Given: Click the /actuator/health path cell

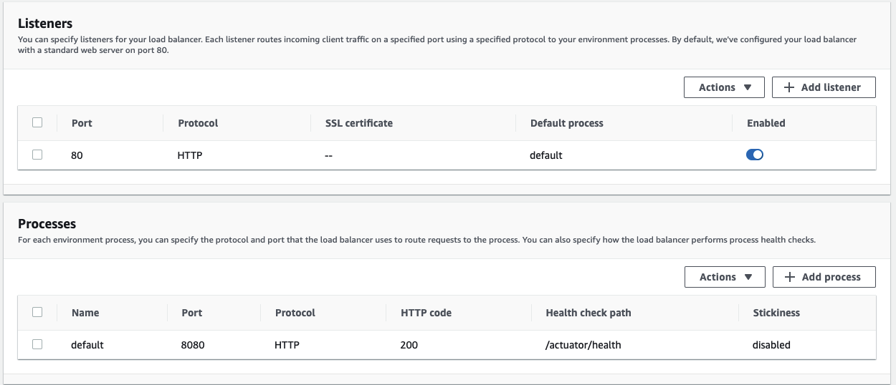Looking at the screenshot, I should [583, 345].
